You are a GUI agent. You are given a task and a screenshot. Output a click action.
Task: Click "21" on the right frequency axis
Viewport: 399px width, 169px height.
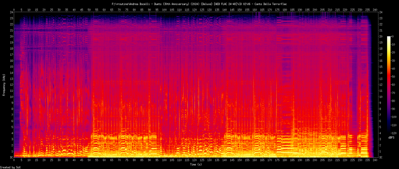point(381,30)
